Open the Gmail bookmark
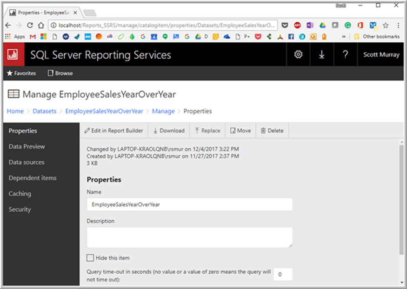 point(33,37)
